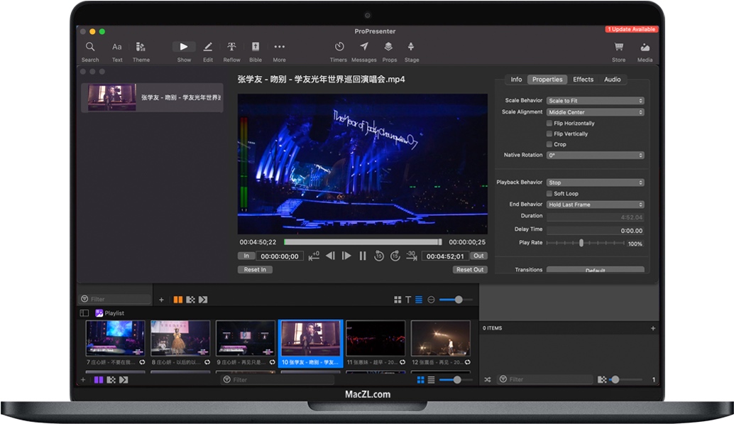
Task: Select thumbnail 10 张学友 - 吻别
Action: pyautogui.click(x=310, y=344)
